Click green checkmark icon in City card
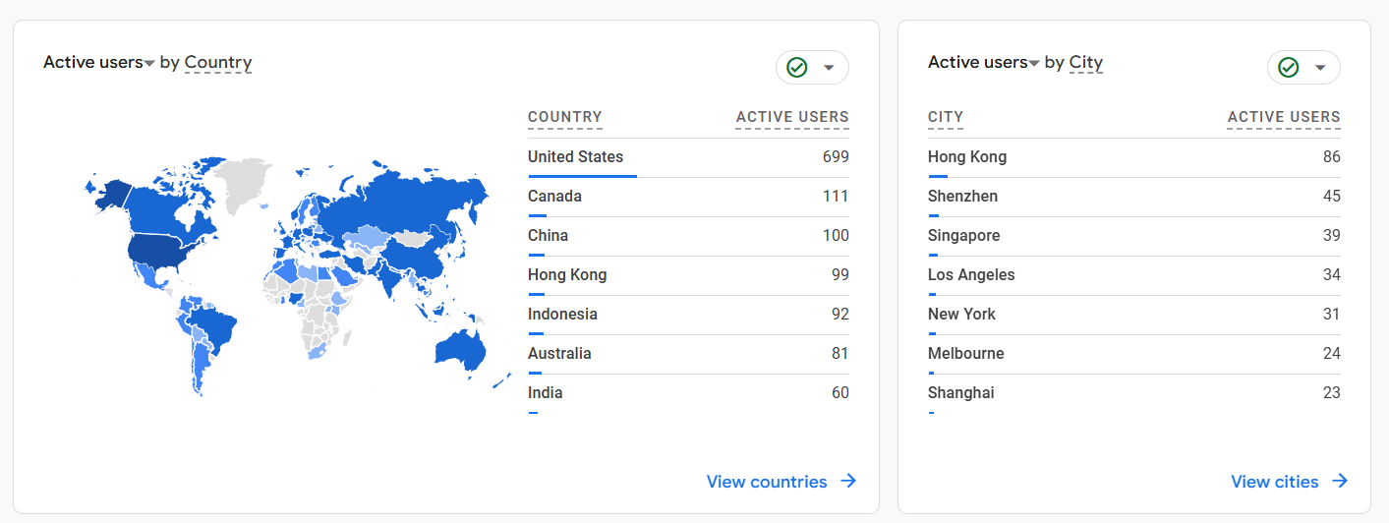The width and height of the screenshot is (1389, 523). 1288,68
